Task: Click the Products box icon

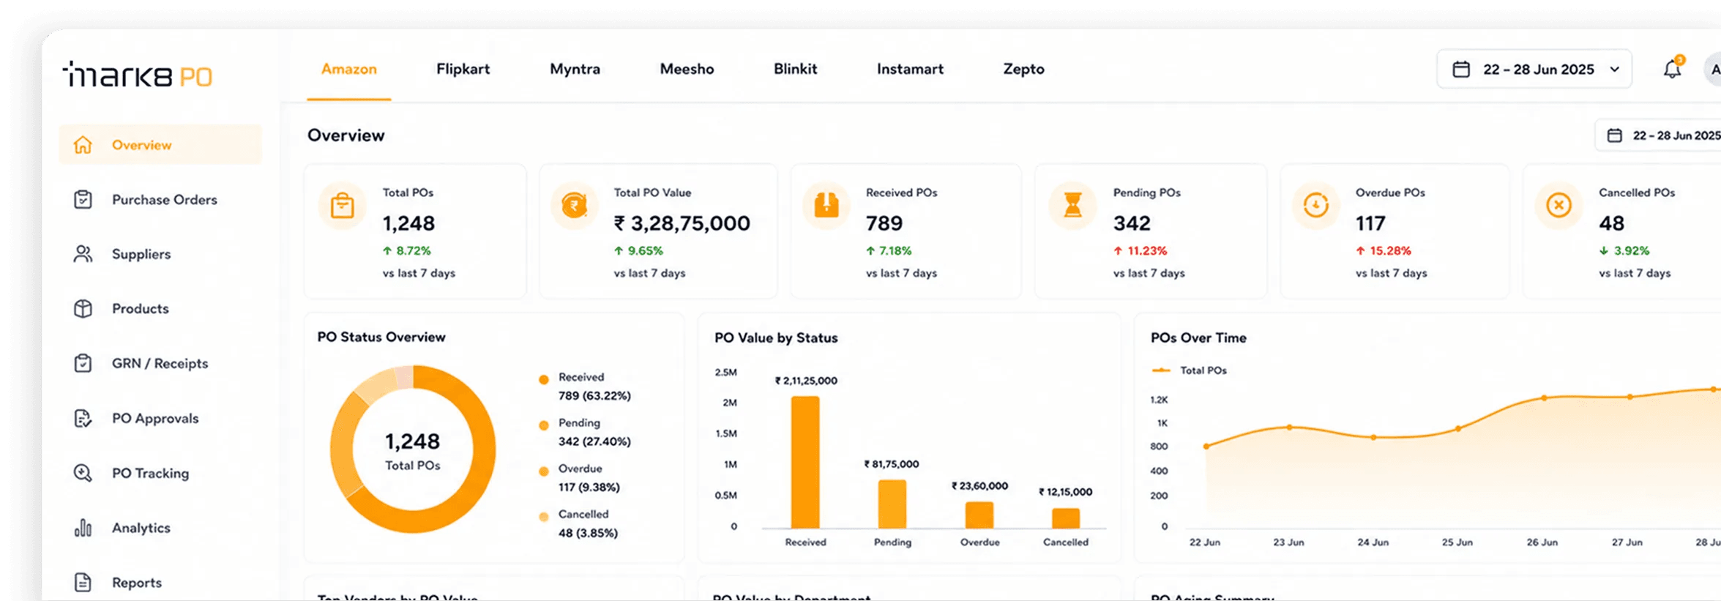Action: (x=83, y=309)
